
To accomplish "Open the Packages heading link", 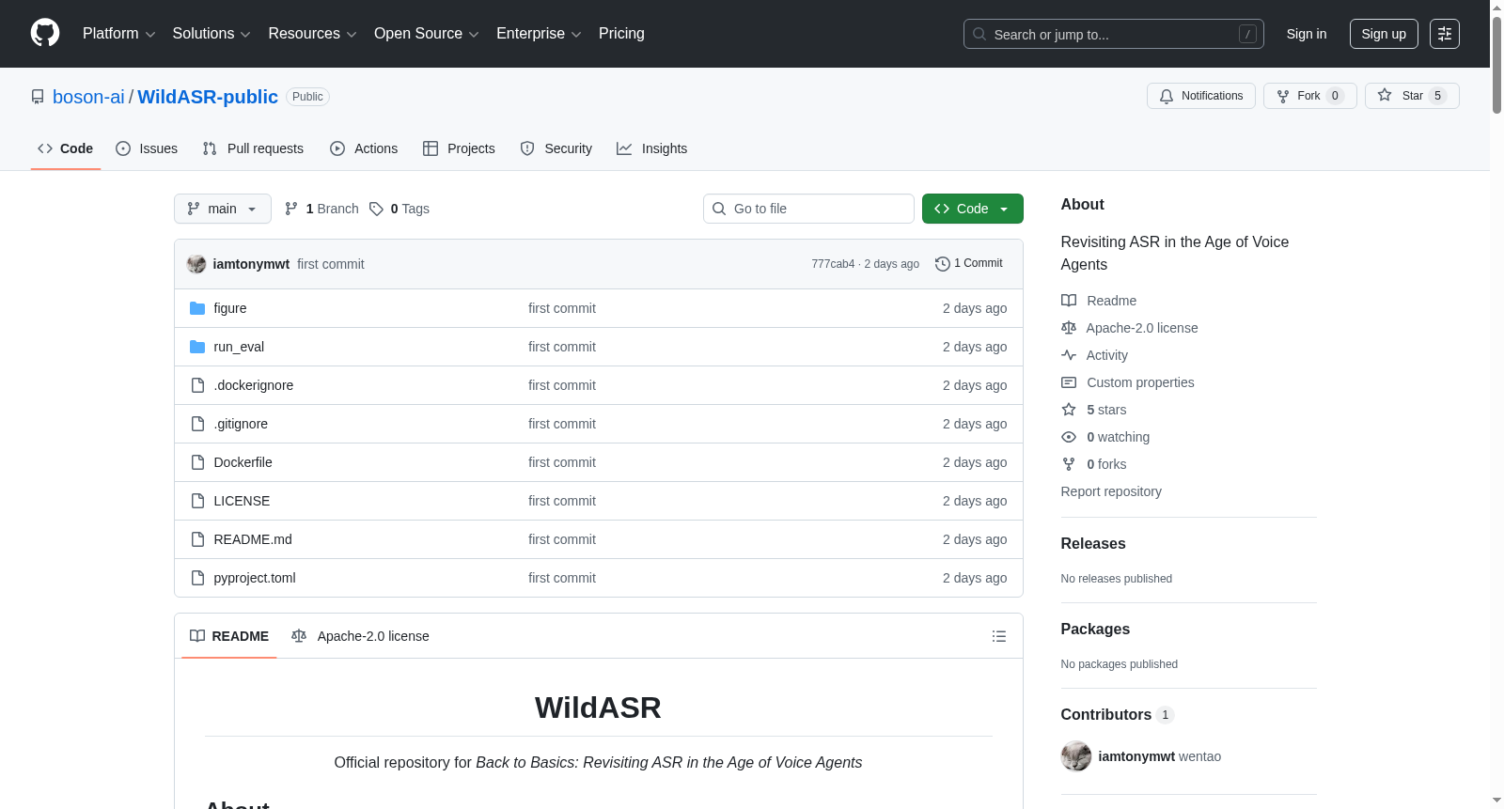I will (x=1095, y=629).
